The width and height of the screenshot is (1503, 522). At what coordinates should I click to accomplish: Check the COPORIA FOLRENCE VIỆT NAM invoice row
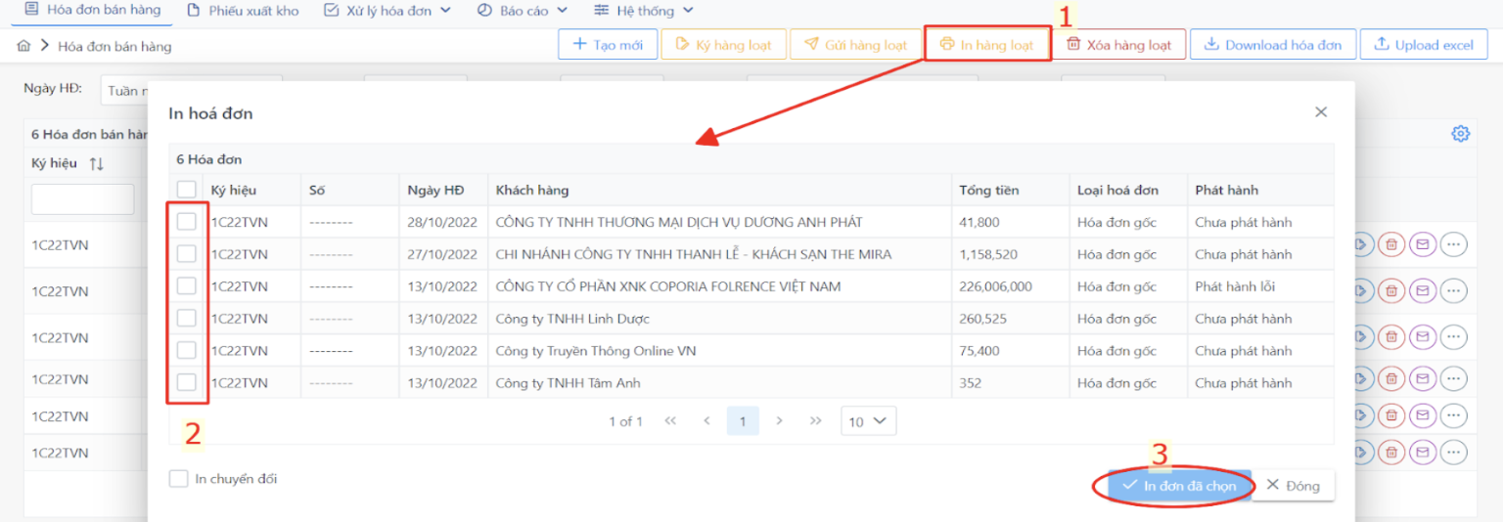pos(186,286)
